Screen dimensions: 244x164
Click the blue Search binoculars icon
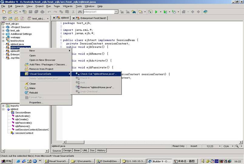coord(134,12)
